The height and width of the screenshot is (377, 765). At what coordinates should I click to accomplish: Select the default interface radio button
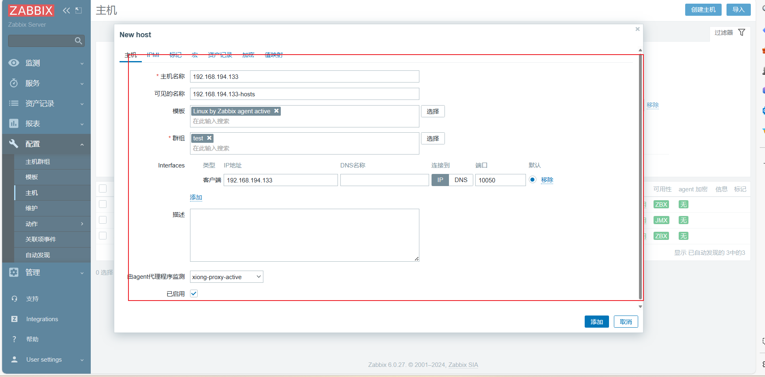pyautogui.click(x=532, y=180)
